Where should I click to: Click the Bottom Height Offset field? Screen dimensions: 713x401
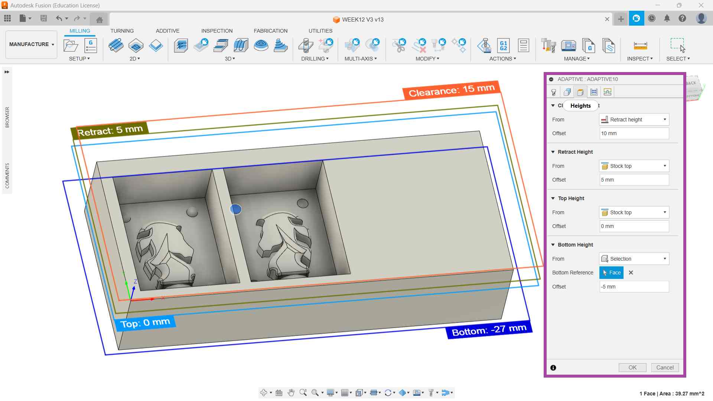634,287
